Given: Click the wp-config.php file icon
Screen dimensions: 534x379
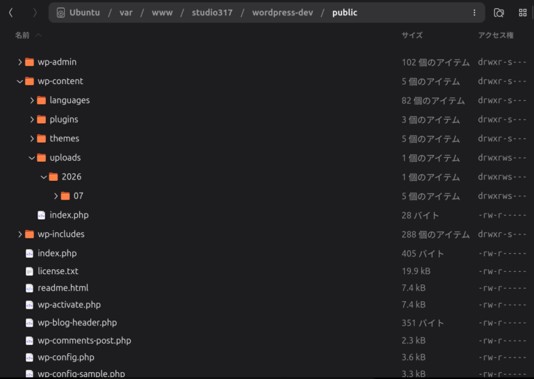Looking at the screenshot, I should (x=30, y=357).
